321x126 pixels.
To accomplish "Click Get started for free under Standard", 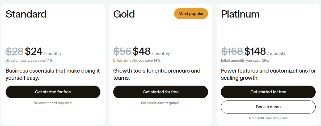I will [53, 92].
